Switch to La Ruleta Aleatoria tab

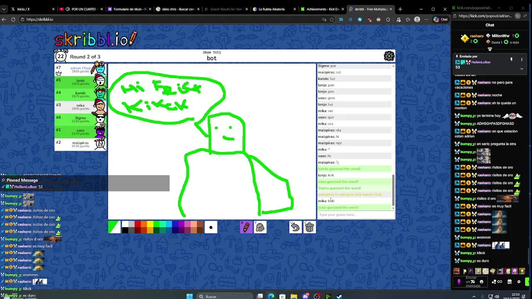(x=274, y=9)
